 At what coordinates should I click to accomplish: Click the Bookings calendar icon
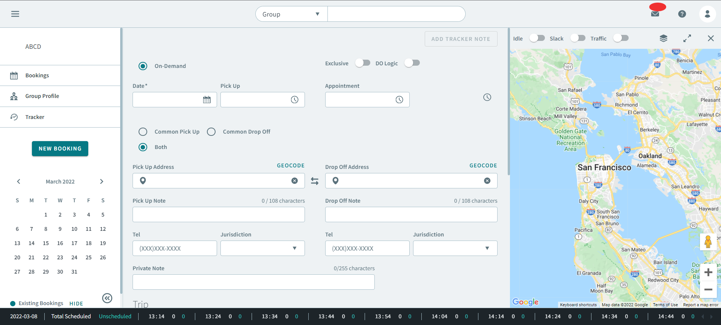(14, 75)
